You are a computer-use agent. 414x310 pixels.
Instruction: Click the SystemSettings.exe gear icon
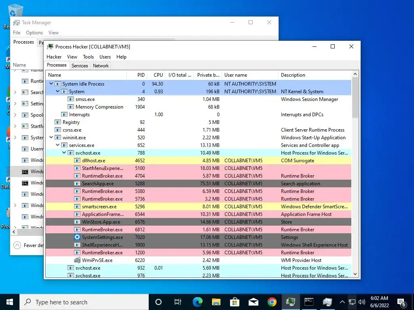[x=77, y=237]
